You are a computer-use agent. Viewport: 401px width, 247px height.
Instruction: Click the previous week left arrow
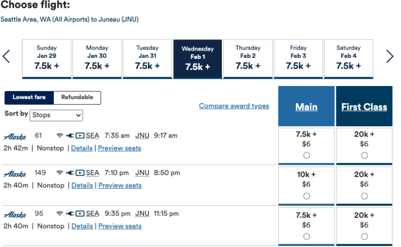6,56
